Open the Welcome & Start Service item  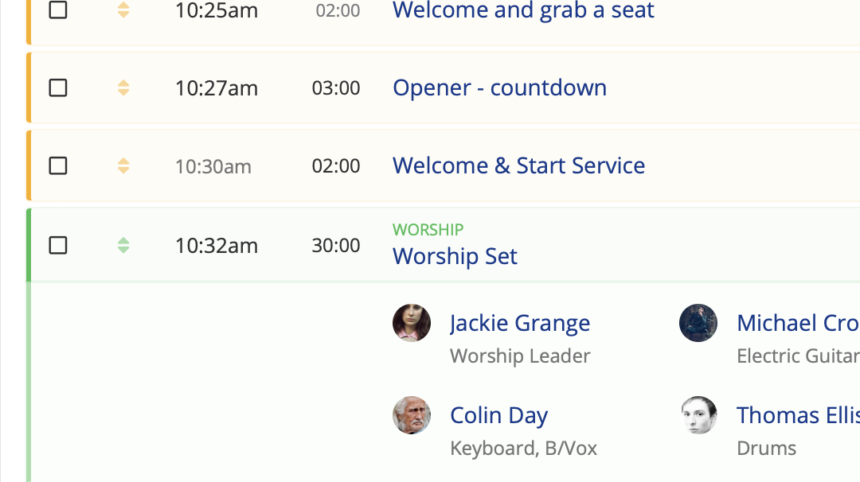coord(519,165)
